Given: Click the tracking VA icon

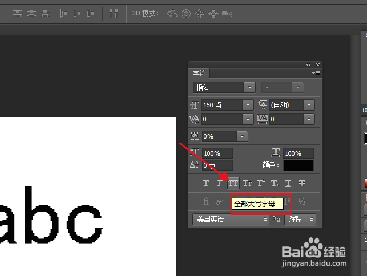Looking at the screenshot, I should click(263, 119).
